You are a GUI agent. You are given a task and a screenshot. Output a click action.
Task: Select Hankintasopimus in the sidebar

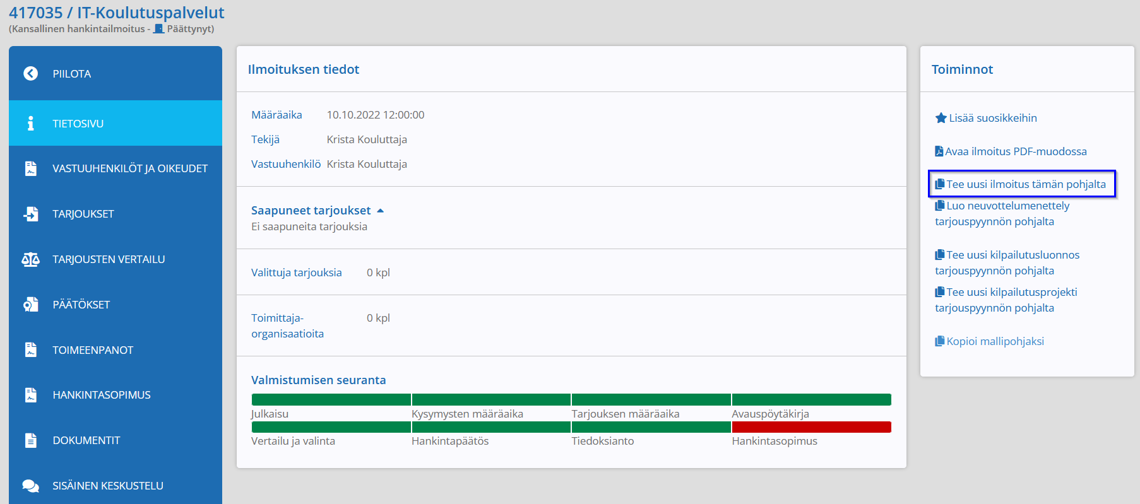click(x=116, y=395)
